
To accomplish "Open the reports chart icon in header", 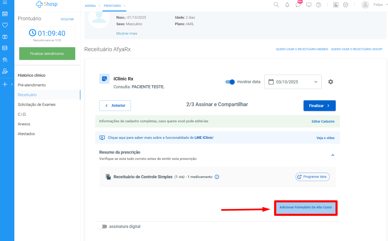I will click(336, 5).
